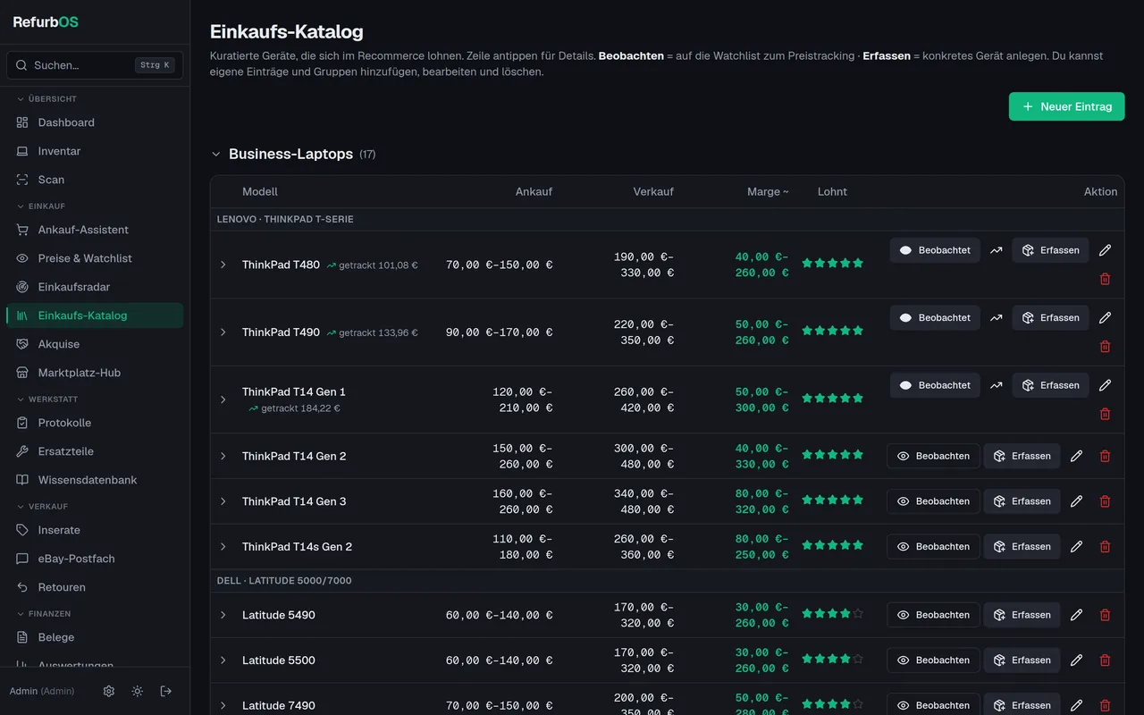
Task: Edit the ThinkPad T14 Gen 1 entry
Action: (1105, 385)
